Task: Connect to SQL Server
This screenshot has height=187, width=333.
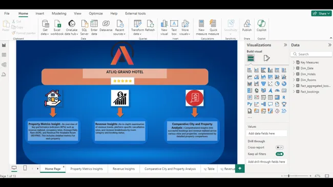Action: click(85, 28)
